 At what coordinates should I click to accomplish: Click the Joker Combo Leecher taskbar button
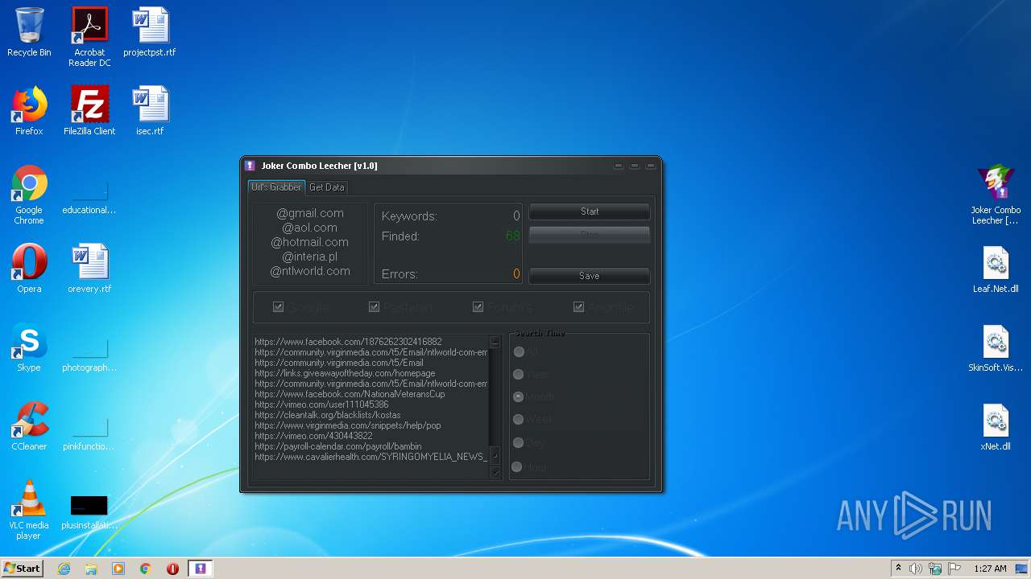(x=201, y=569)
